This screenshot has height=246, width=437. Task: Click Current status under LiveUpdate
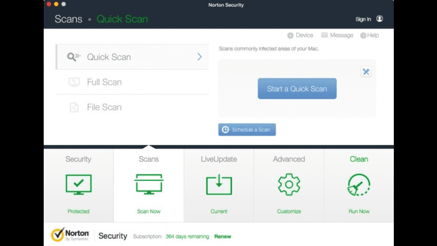(219, 211)
